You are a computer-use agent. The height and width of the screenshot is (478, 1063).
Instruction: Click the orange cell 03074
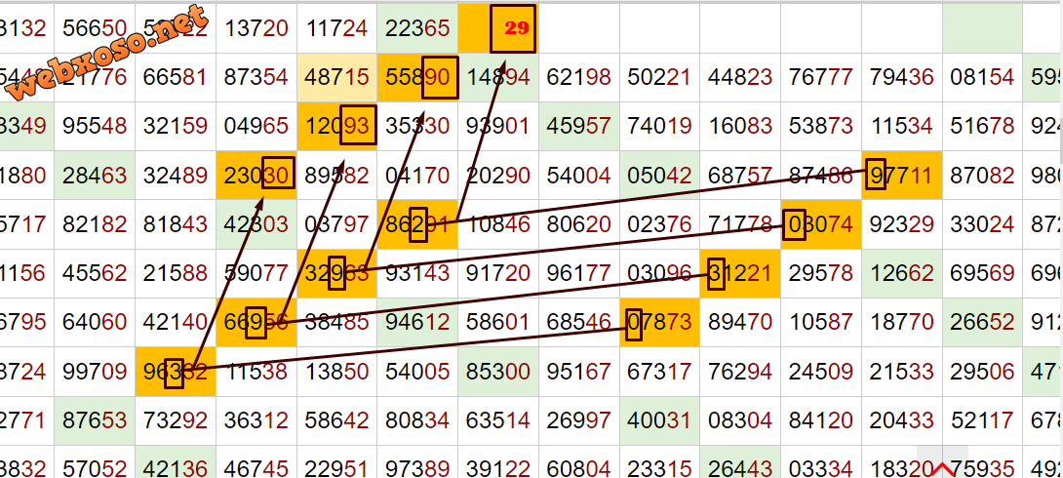[821, 224]
